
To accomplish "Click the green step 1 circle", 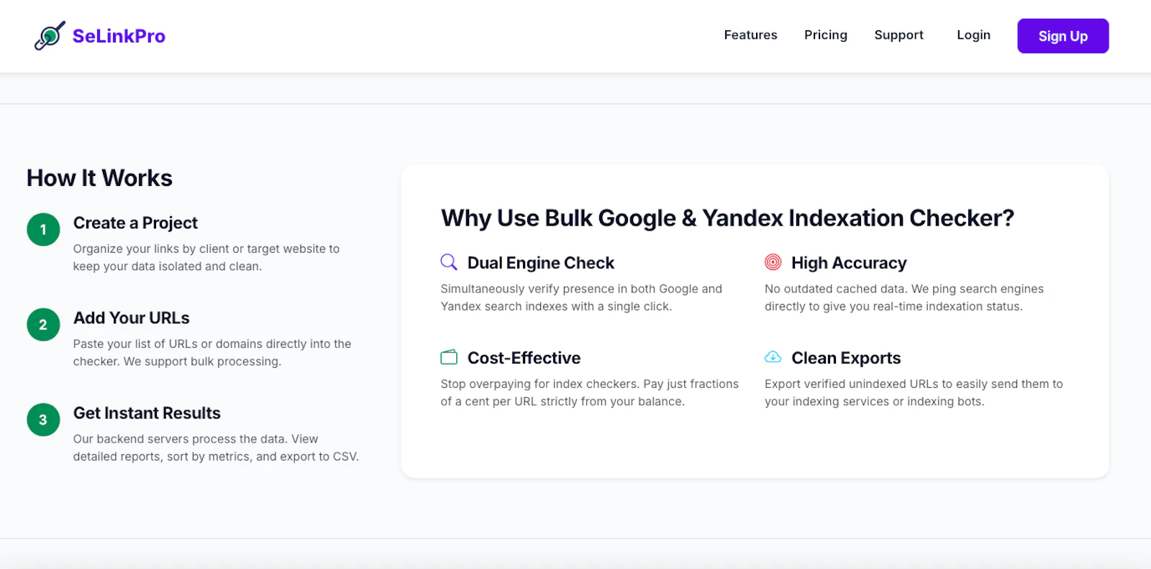I will (43, 230).
